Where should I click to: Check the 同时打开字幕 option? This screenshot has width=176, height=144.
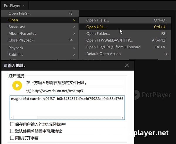(12, 138)
